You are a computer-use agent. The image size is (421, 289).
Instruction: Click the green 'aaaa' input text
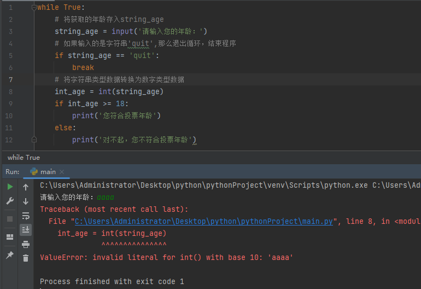click(106, 198)
